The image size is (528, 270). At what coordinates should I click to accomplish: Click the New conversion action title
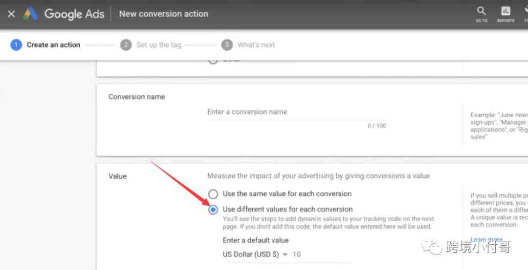[x=164, y=14]
